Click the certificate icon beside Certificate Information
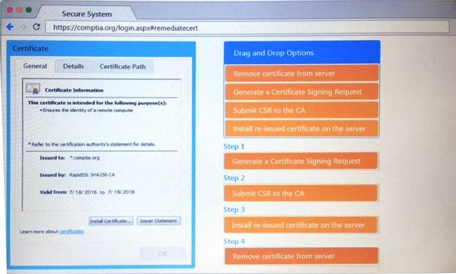 33,89
